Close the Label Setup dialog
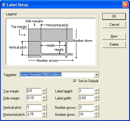The width and height of the screenshot is (130, 121). click(x=125, y=5)
